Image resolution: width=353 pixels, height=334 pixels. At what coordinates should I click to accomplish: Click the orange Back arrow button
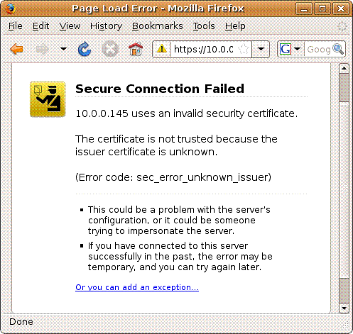tap(16, 49)
